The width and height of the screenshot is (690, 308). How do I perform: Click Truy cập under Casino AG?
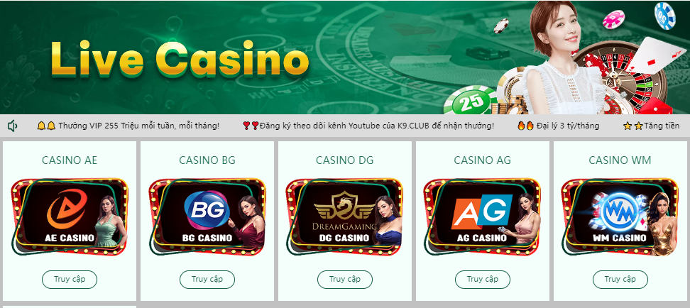[483, 280]
